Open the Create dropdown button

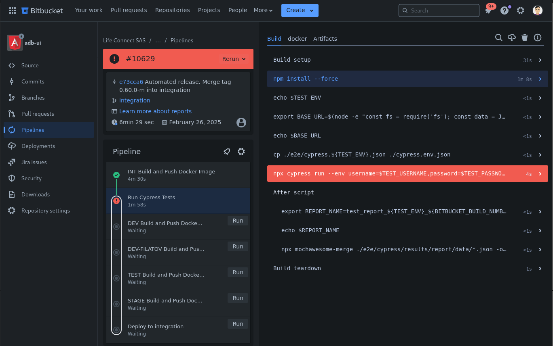point(300,10)
